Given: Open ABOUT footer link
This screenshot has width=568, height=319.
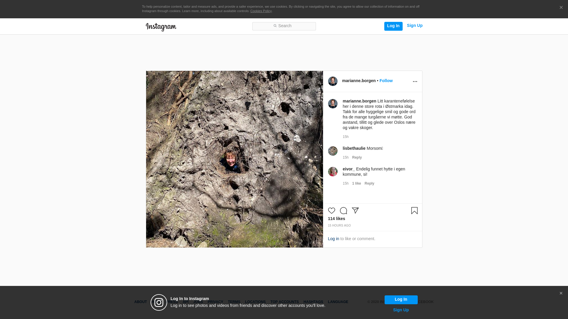Looking at the screenshot, I should tap(141, 302).
